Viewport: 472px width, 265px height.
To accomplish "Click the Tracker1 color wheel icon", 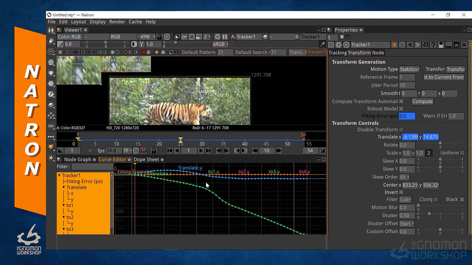I will (x=402, y=45).
